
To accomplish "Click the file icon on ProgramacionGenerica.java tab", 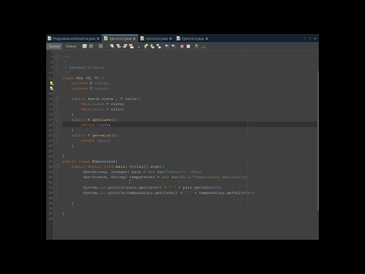I will click(x=50, y=38).
